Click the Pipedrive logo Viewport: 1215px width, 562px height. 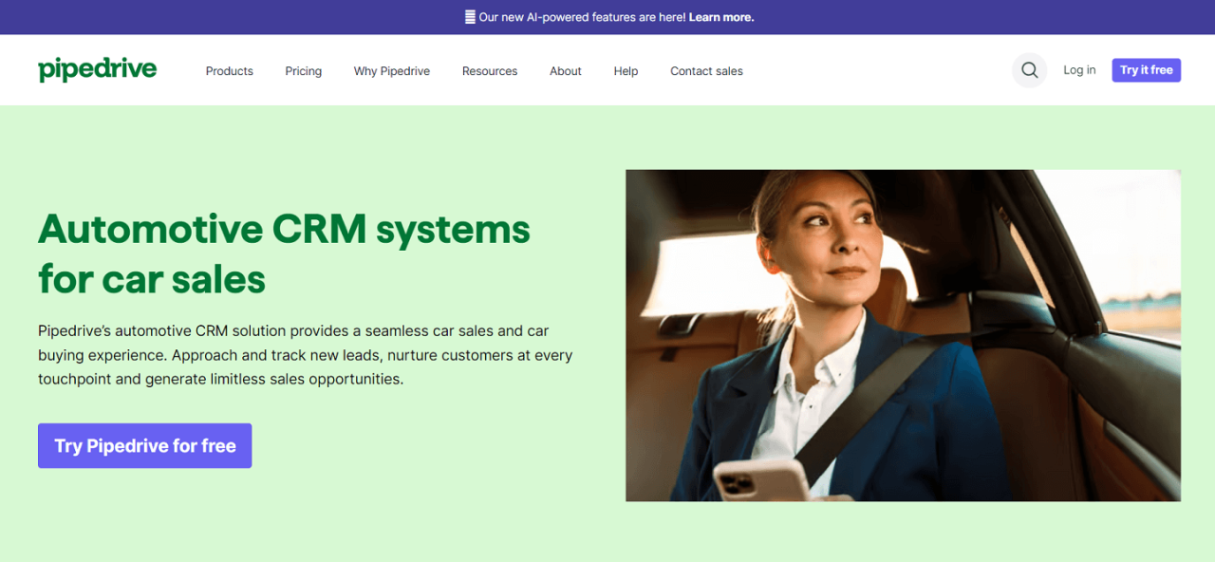click(x=97, y=69)
